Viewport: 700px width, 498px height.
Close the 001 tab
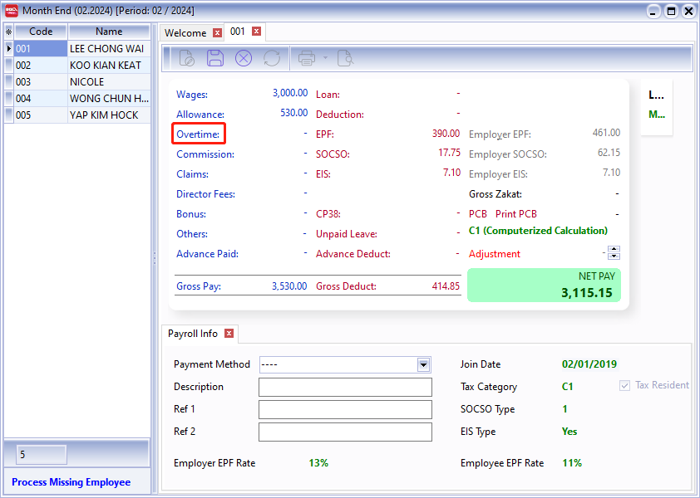pyautogui.click(x=256, y=32)
